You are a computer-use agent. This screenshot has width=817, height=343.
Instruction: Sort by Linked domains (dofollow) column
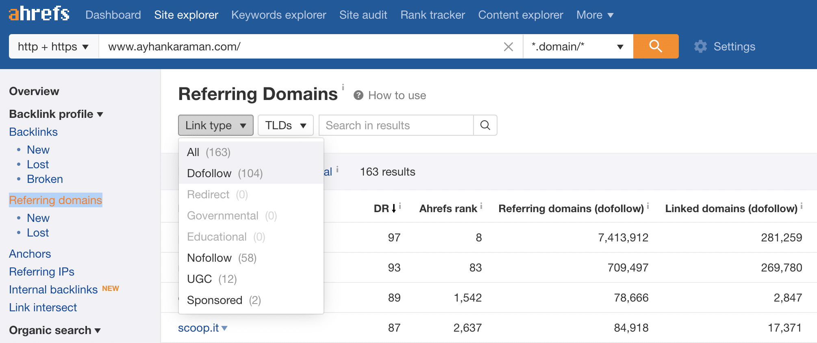[x=731, y=208]
